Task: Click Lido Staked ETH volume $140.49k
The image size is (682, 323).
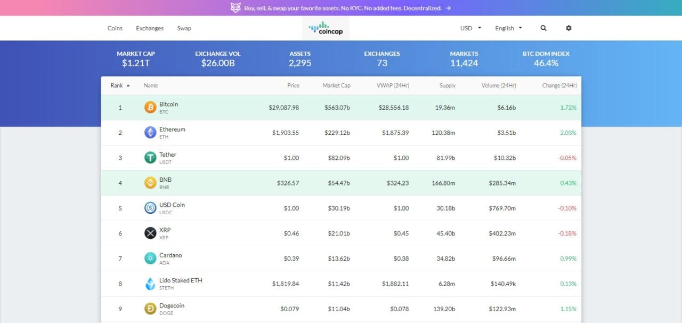Action: 502,284
